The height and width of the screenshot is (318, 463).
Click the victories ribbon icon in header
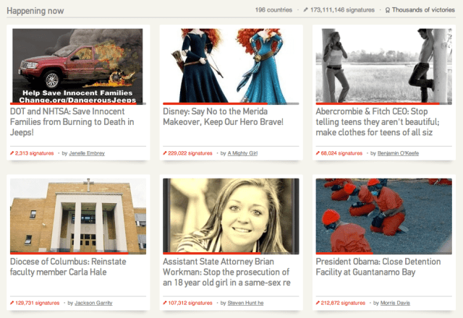pos(388,10)
